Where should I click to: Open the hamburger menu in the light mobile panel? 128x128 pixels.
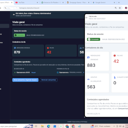pyautogui.click(x=86, y=18)
